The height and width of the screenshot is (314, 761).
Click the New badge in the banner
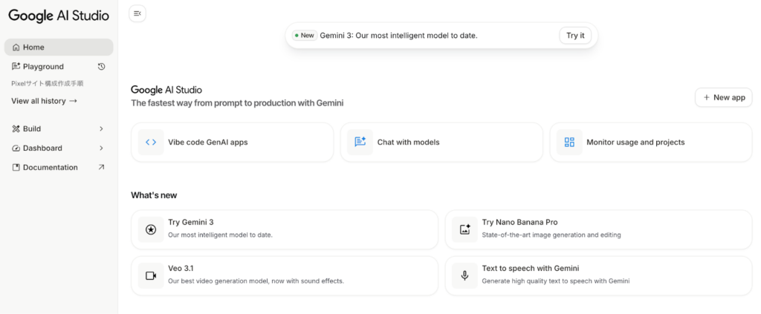[x=305, y=36]
